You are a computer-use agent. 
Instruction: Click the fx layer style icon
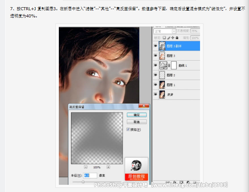(x=175, y=182)
